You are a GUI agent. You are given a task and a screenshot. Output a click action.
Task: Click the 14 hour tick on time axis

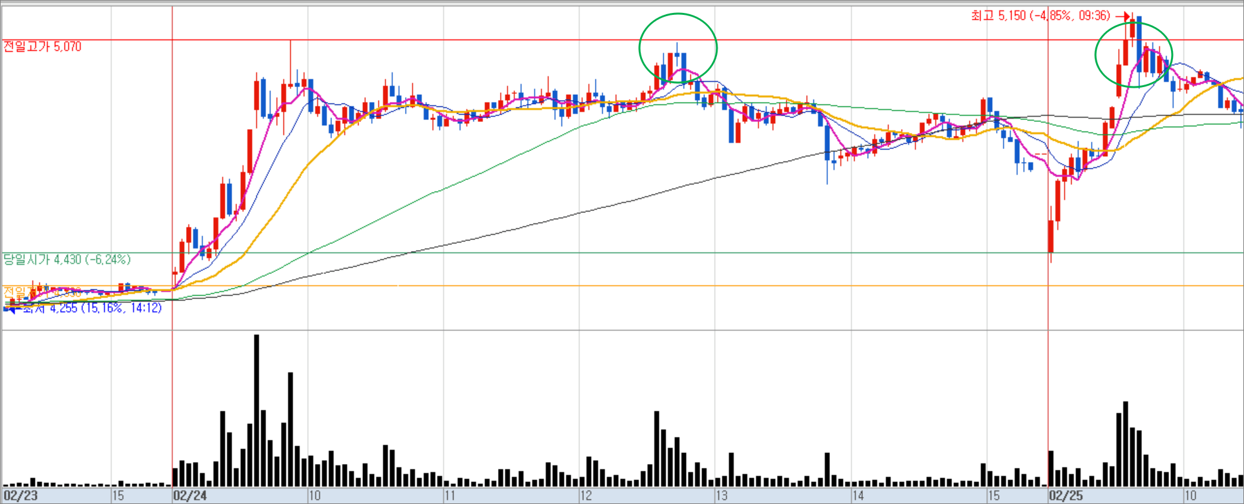click(x=858, y=496)
